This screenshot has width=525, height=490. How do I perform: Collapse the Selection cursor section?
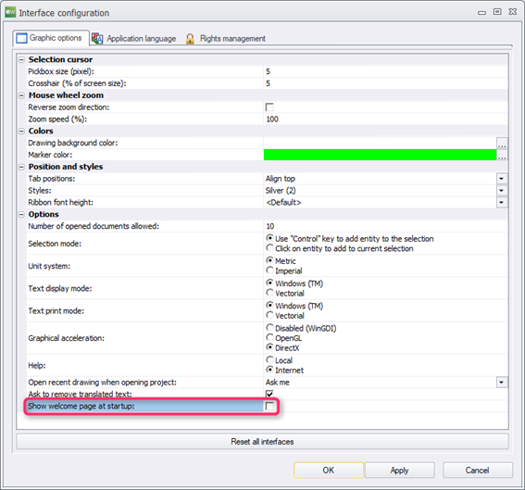click(21, 60)
